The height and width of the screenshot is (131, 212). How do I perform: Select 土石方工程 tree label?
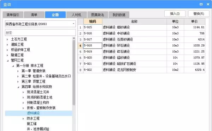click(19, 39)
